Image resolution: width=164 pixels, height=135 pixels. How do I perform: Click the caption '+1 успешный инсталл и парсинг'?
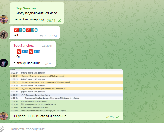tap(40, 116)
